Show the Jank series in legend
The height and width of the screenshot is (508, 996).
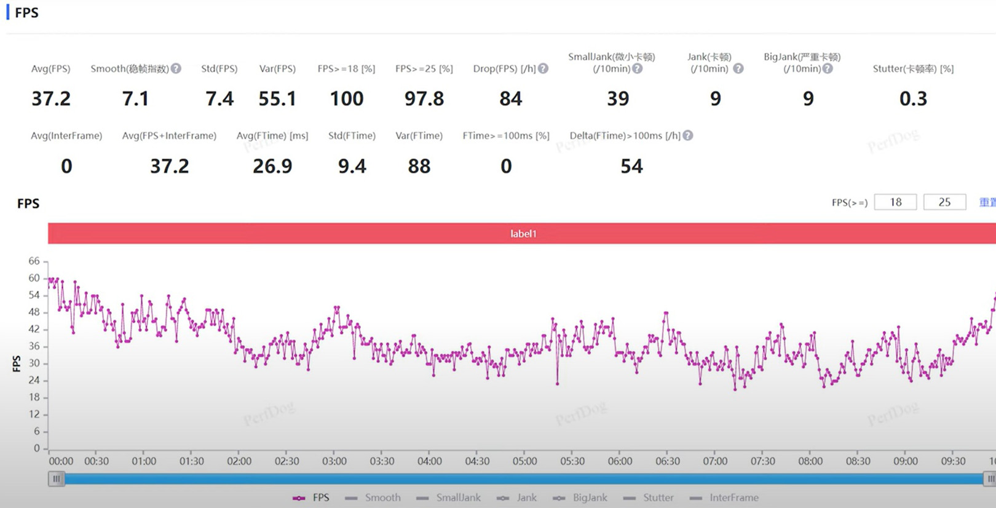point(516,498)
